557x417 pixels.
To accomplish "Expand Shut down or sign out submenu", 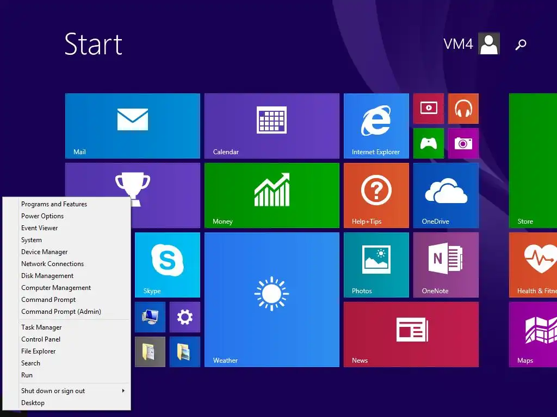I will click(x=67, y=391).
